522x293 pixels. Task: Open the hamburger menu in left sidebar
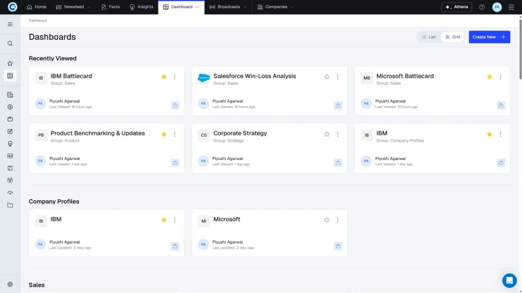point(10,24)
